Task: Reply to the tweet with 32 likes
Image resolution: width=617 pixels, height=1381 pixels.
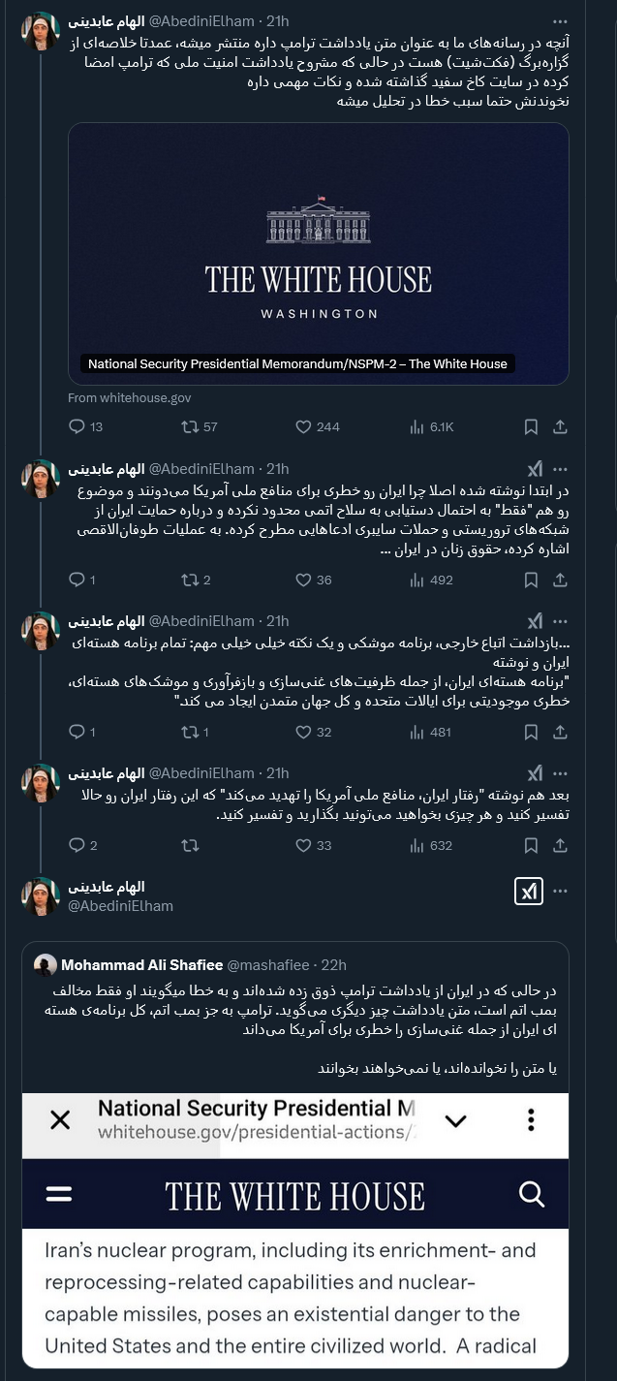Action: point(77,732)
